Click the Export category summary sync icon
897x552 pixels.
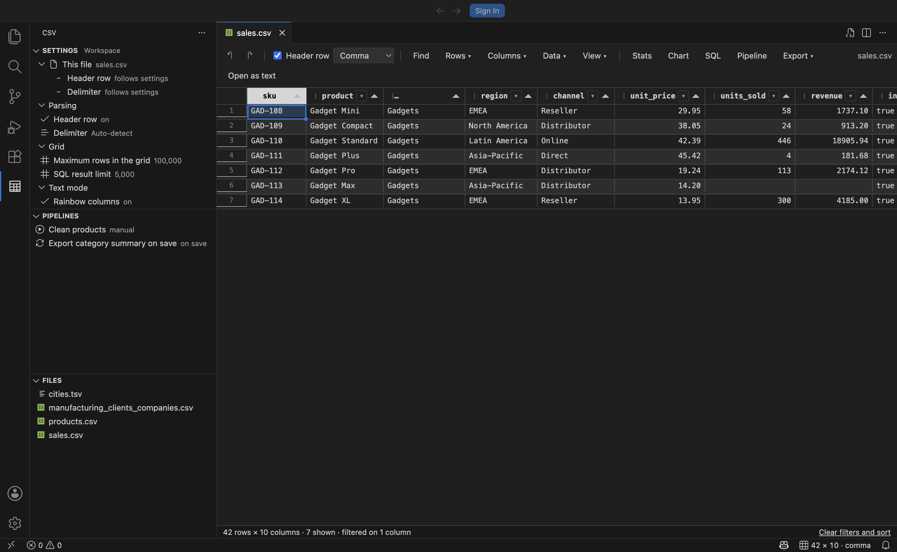(40, 243)
